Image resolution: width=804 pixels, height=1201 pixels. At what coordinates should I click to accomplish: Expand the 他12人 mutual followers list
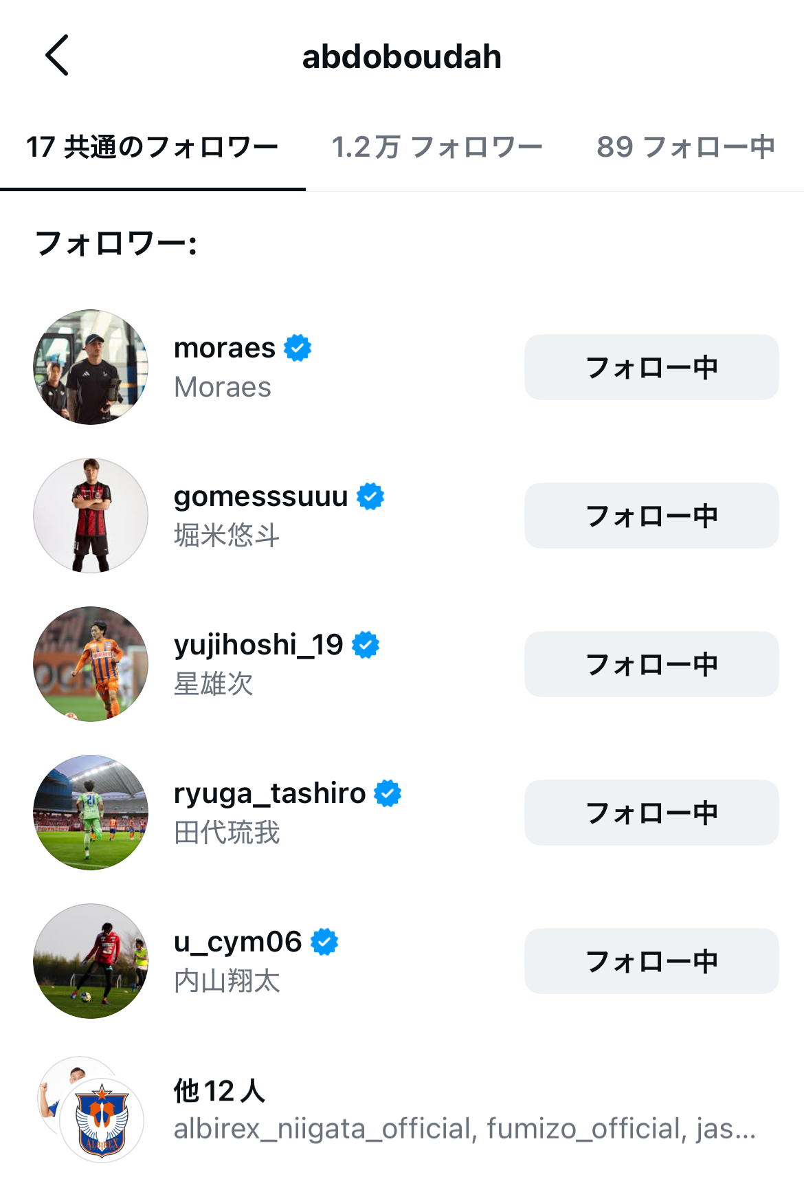(x=219, y=1090)
